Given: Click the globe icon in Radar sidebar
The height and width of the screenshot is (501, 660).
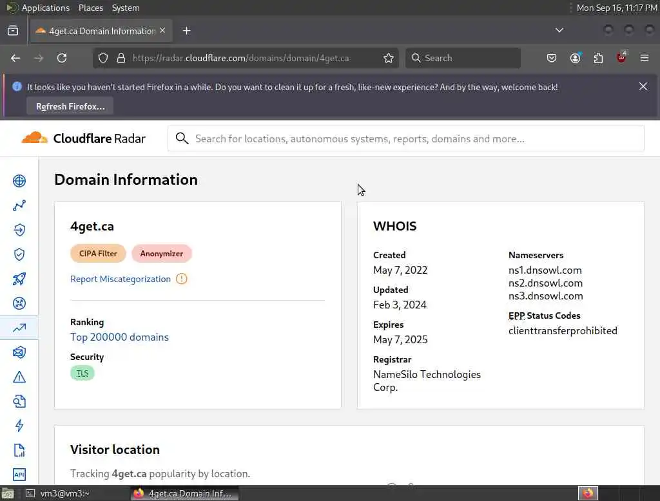Looking at the screenshot, I should (19, 181).
